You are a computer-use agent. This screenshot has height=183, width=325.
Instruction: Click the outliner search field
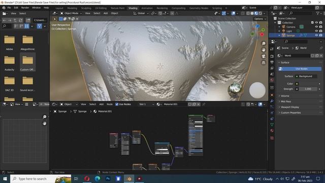point(300,13)
